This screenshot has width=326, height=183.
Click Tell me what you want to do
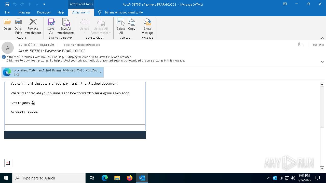tap(124, 12)
